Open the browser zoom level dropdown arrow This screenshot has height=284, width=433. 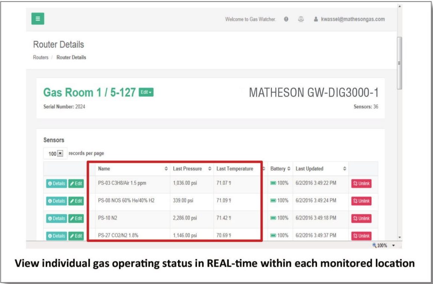pyautogui.click(x=393, y=245)
